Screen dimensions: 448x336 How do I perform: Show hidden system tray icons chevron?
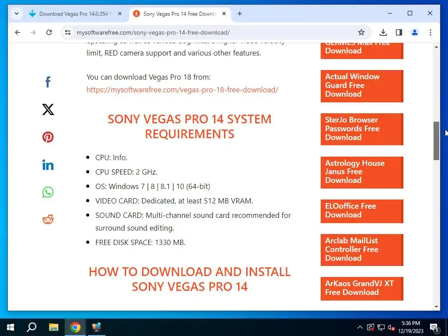pyautogui.click(x=360, y=327)
